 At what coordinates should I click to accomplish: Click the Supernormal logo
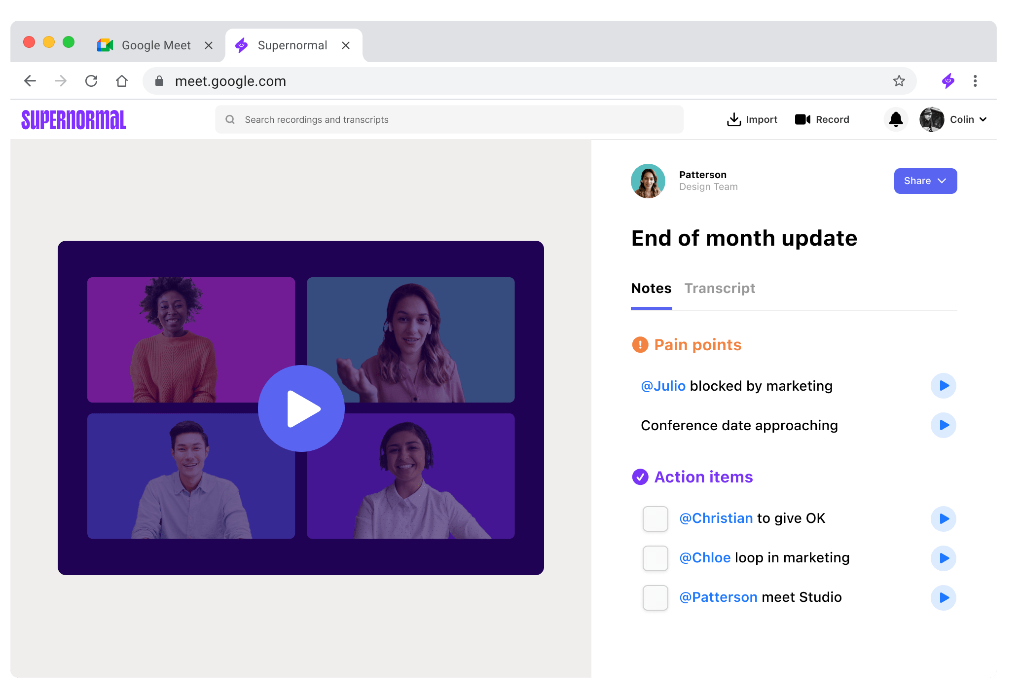pyautogui.click(x=74, y=120)
